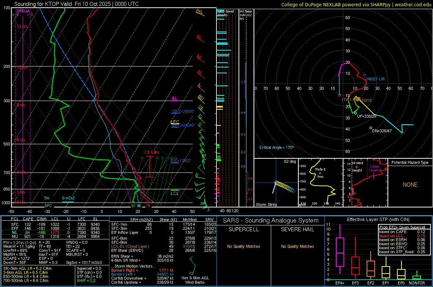Click the magenta "Classic Supercell" label
Viewport: 433px width, 287px height.
click(x=375, y=168)
